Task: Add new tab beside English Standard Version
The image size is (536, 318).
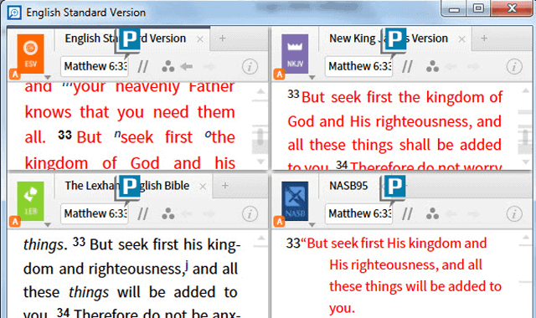Action: coord(223,38)
